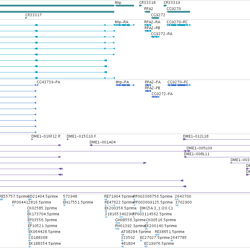
Task: Select the EC27027.5prime EST label
Action: coord(155,238)
